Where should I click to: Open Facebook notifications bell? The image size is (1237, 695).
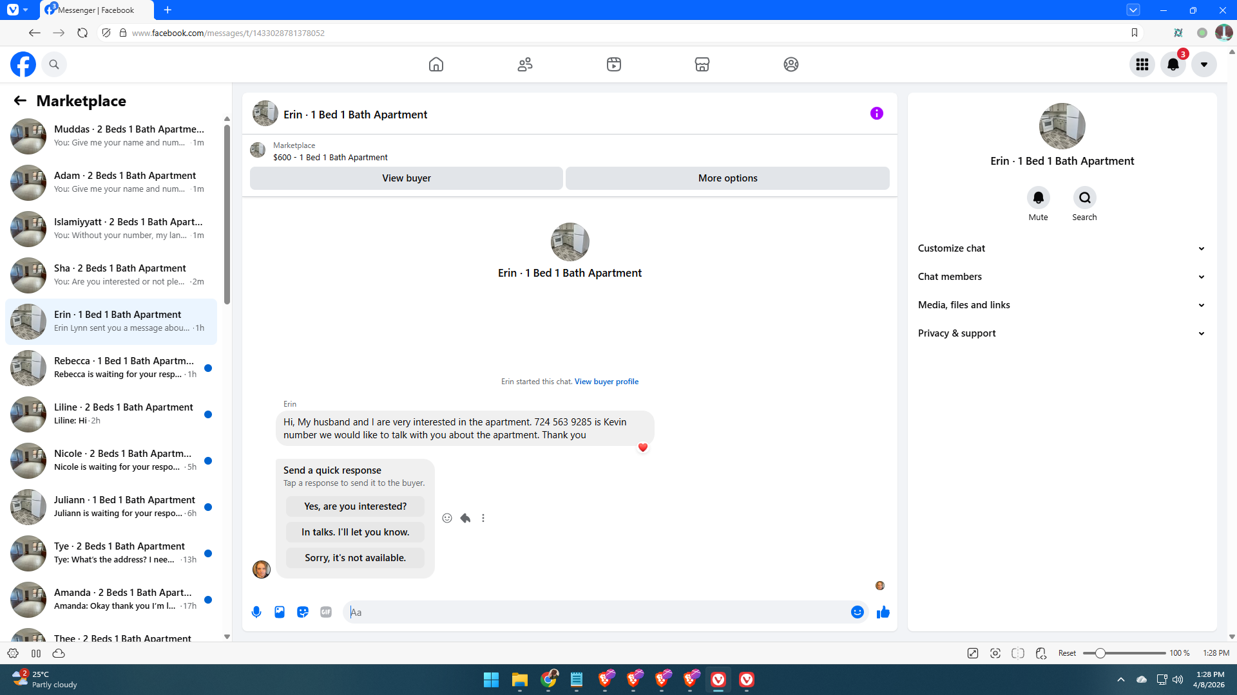coord(1173,64)
